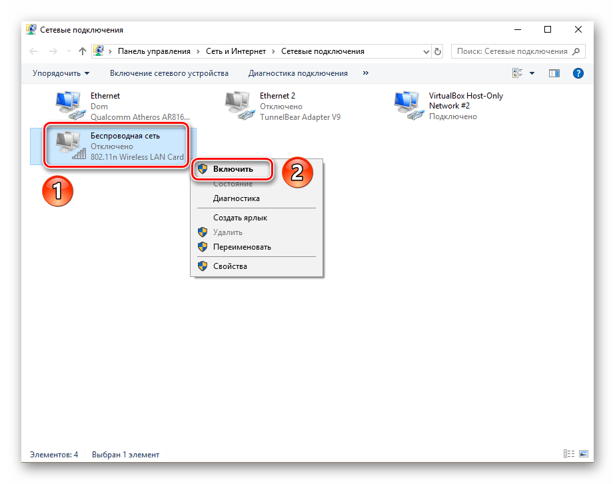Click Сетевые подключения in the breadcrumb

click(322, 51)
